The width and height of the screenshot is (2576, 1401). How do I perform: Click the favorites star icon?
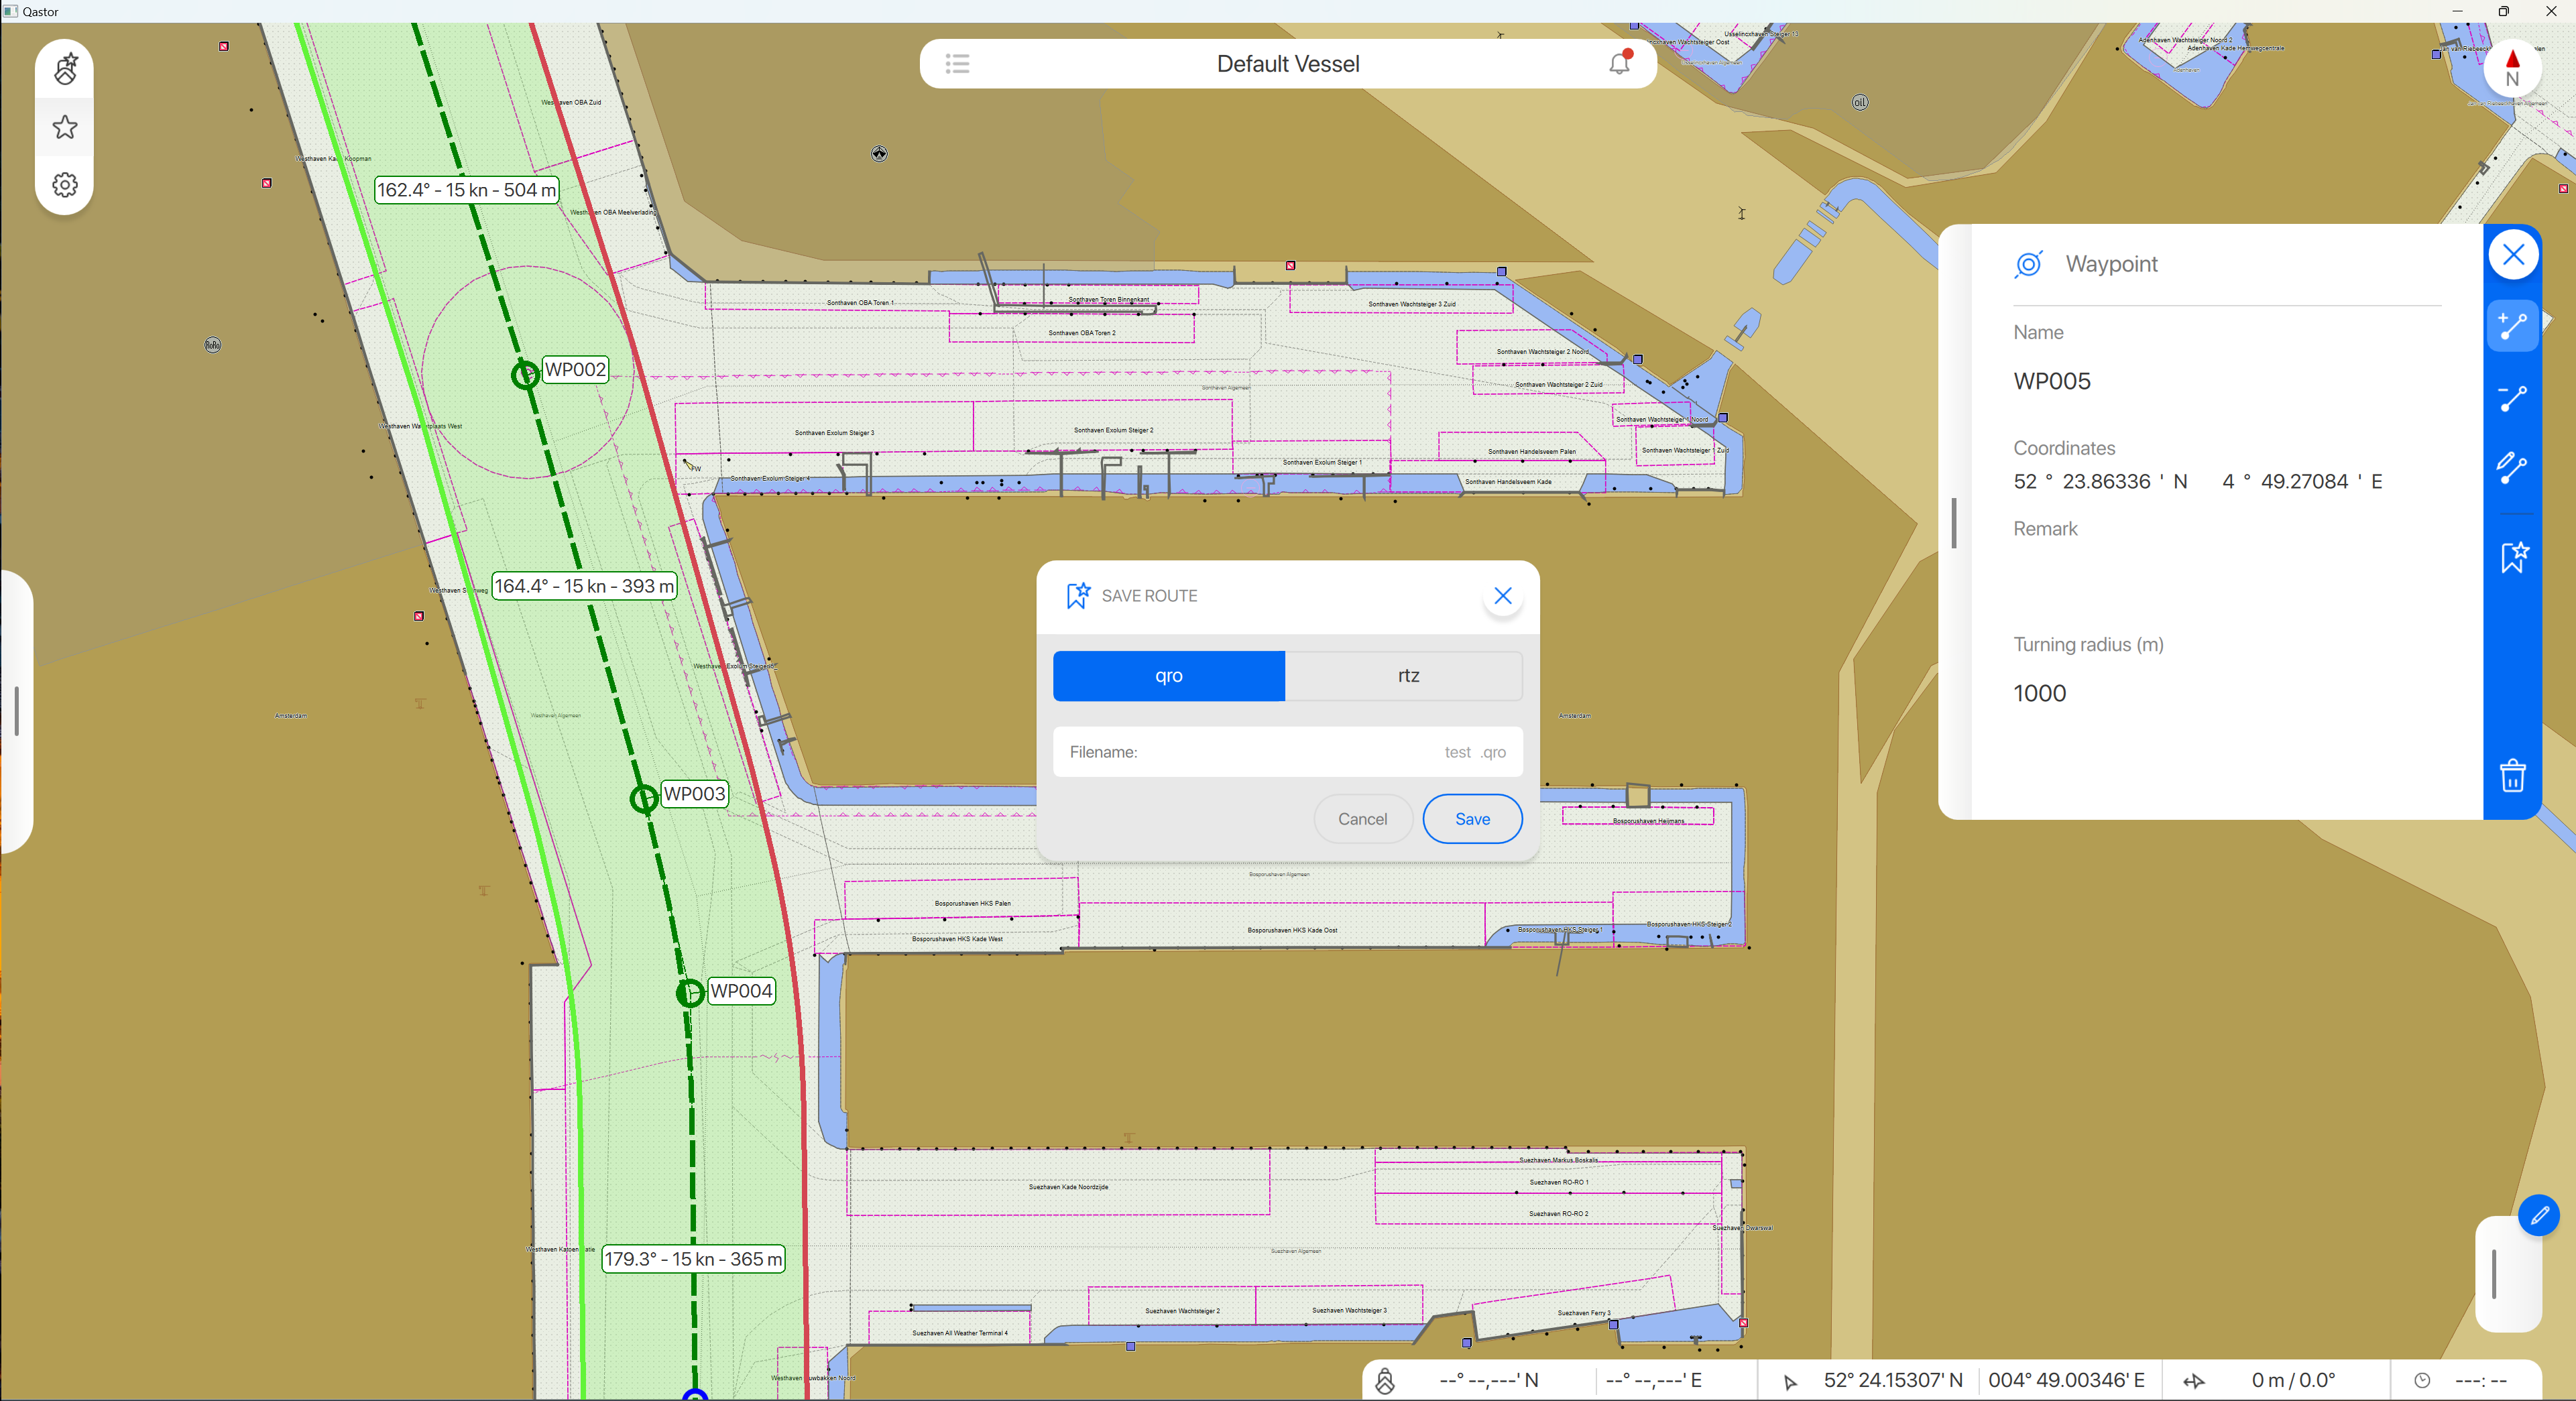click(x=65, y=127)
